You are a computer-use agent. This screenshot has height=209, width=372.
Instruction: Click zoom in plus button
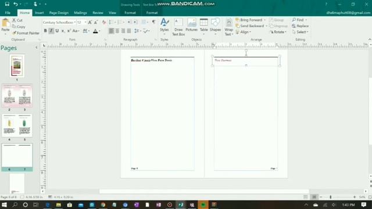pyautogui.click(x=355, y=197)
